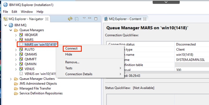This screenshot has width=209, height=105.
Task: Click the Content tab book icon
Action: point(106,19)
